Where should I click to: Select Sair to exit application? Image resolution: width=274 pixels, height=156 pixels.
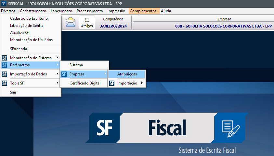pyautogui.click(x=13, y=92)
